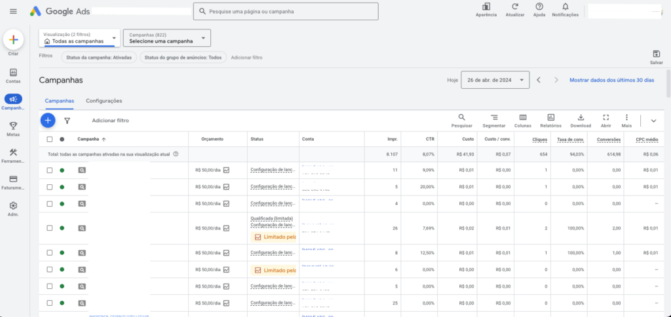Click Mostrar dados dos últimos 30 dias link

611,80
